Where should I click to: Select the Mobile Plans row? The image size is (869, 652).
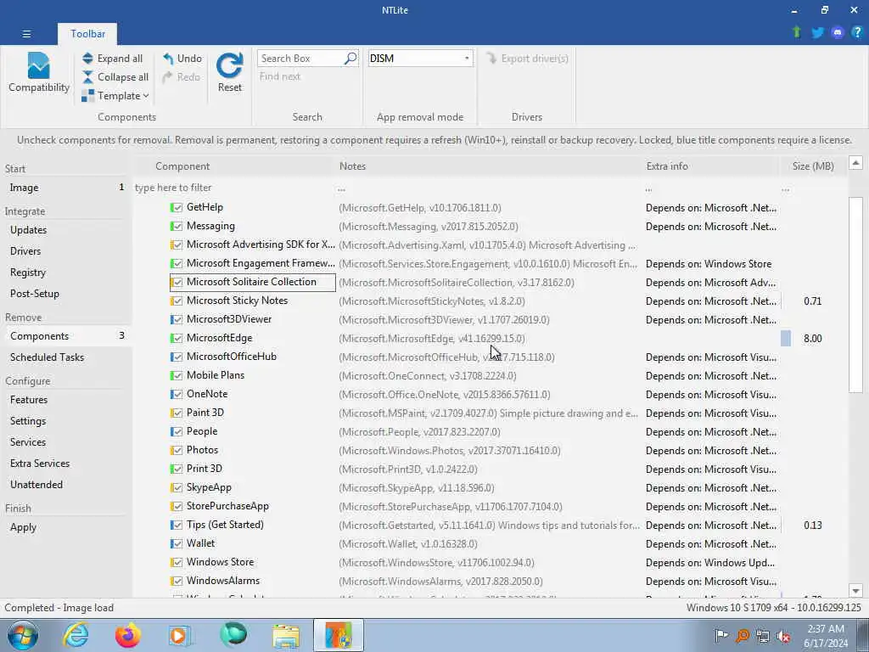[x=491, y=376]
